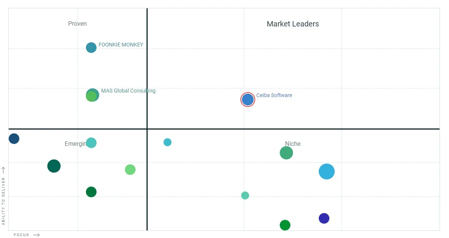The width and height of the screenshot is (449, 238).
Task: Open the FOONKIE MONKEY company label
Action: tap(121, 45)
